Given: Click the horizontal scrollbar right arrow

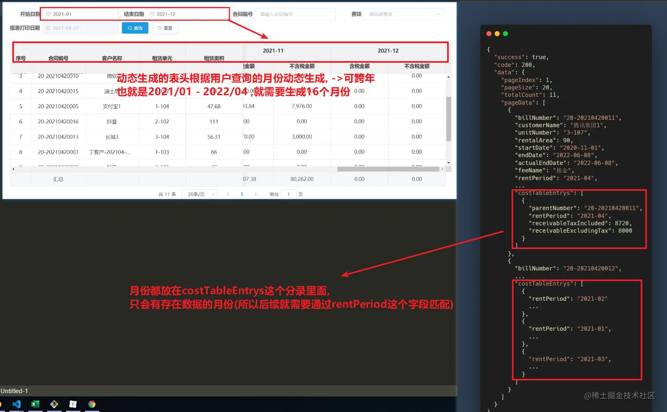Looking at the screenshot, I should coord(442,169).
